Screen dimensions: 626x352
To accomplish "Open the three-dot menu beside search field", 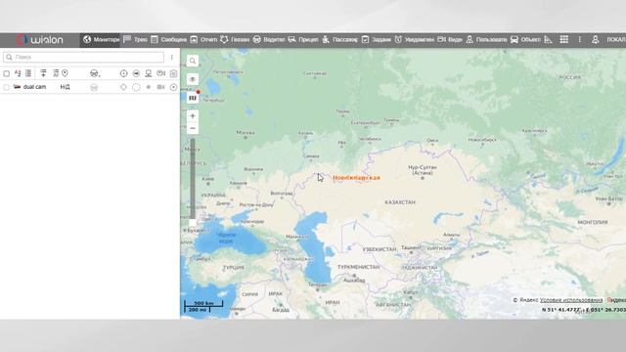I will pyautogui.click(x=172, y=57).
